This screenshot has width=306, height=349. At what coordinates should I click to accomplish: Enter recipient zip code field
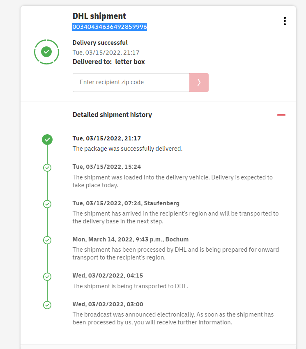[x=131, y=83]
